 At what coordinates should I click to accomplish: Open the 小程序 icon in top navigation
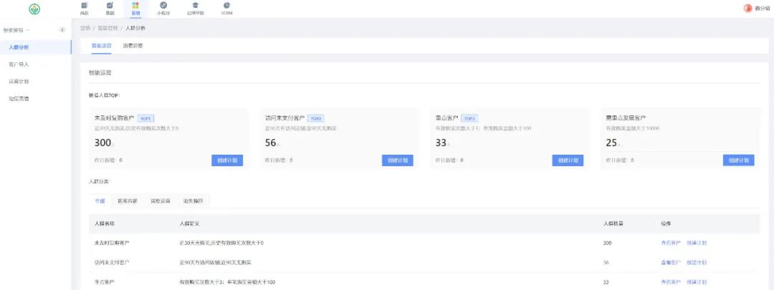click(163, 6)
